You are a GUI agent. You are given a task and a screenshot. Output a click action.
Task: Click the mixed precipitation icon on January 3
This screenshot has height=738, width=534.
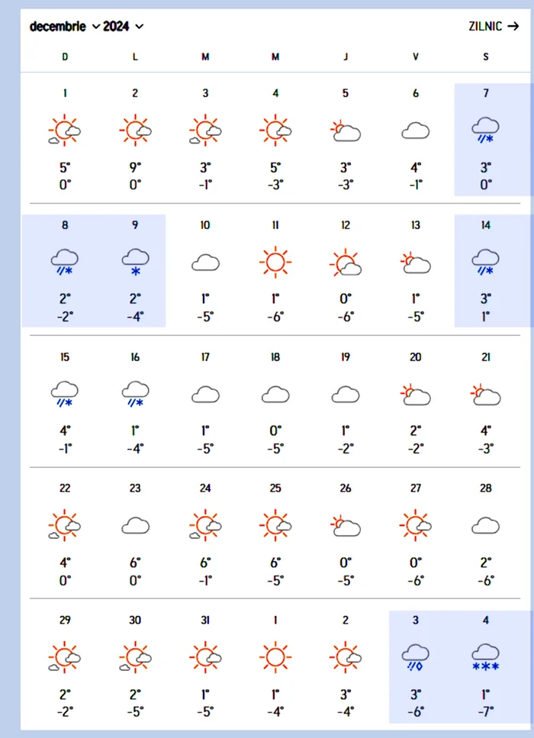click(x=416, y=658)
